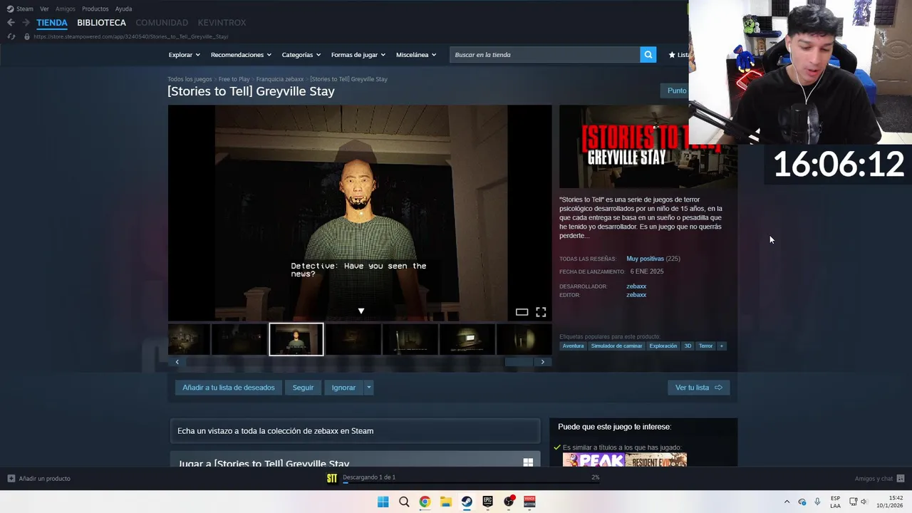
Task: Click the Ver tu lista button
Action: pos(699,388)
